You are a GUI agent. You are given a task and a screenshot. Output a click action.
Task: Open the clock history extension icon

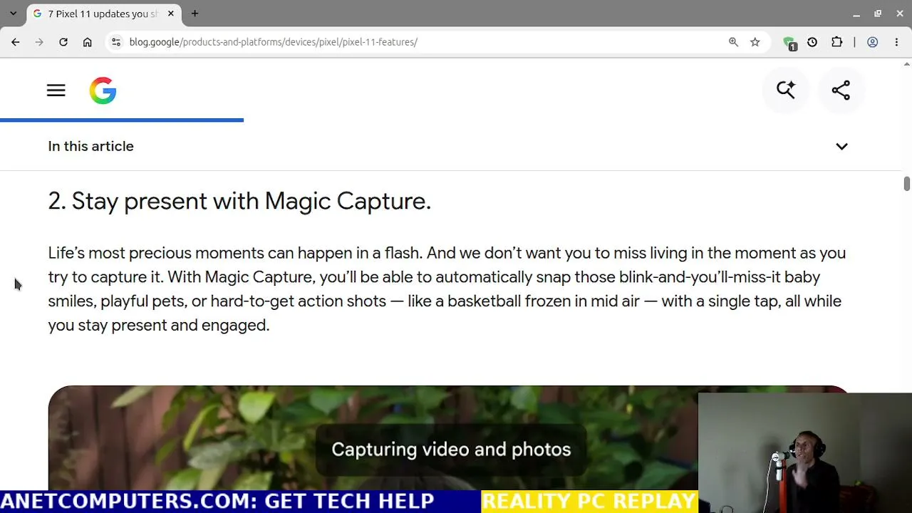coord(812,42)
